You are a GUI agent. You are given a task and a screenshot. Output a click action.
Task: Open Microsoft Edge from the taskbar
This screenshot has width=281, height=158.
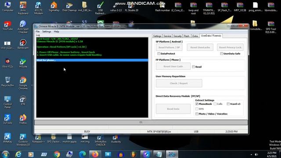click(x=82, y=154)
